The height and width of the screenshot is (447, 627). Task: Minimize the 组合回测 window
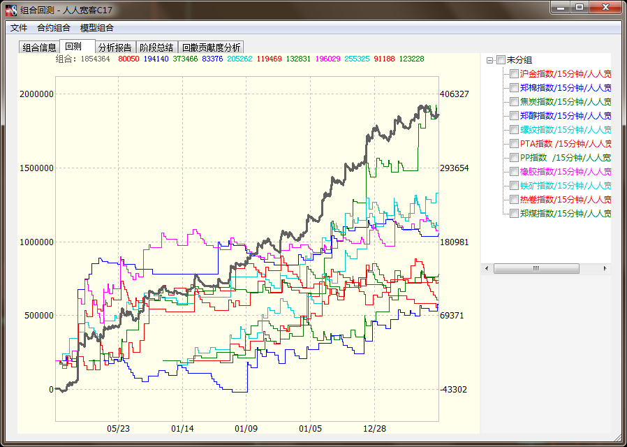[561, 7]
